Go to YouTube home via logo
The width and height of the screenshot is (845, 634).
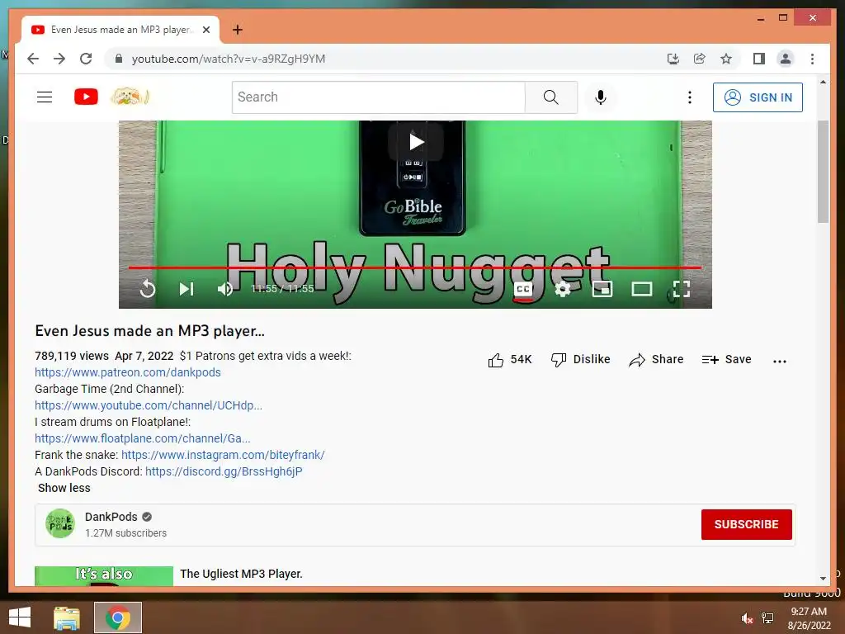(86, 97)
